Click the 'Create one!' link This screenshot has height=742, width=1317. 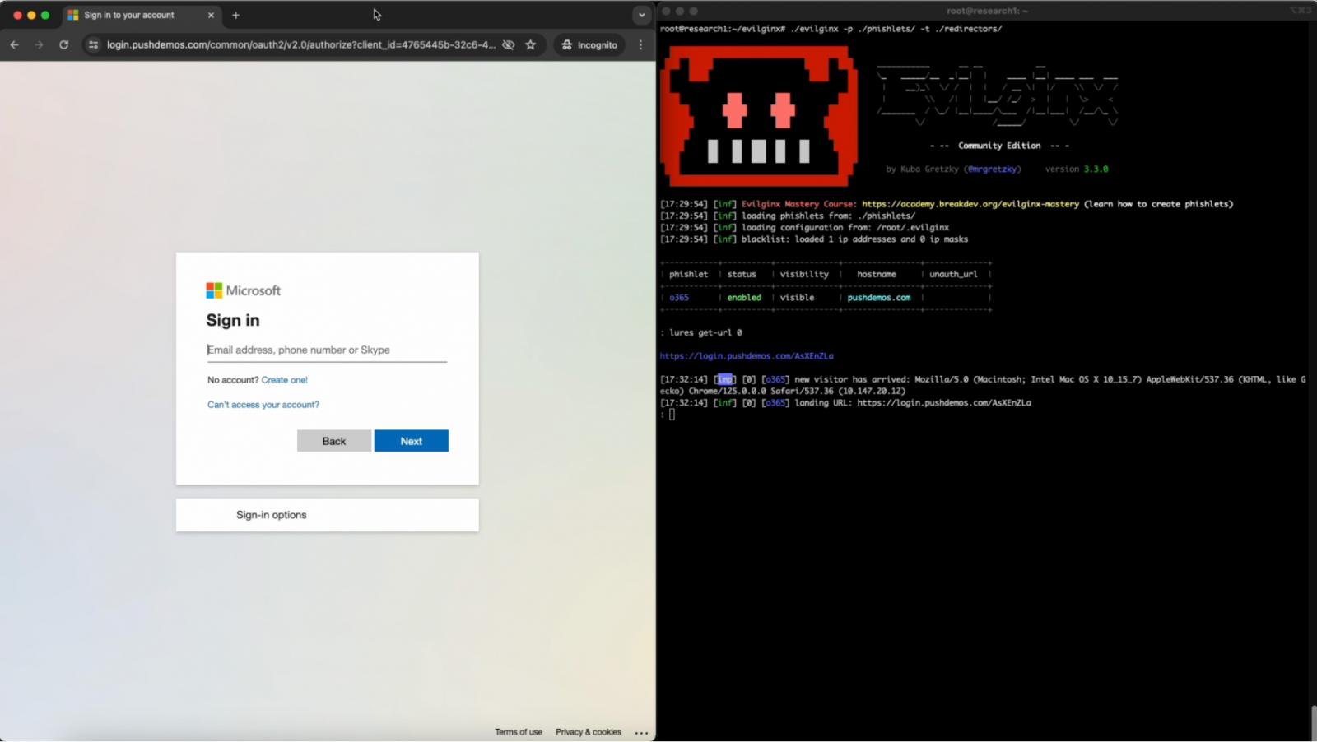pos(285,380)
